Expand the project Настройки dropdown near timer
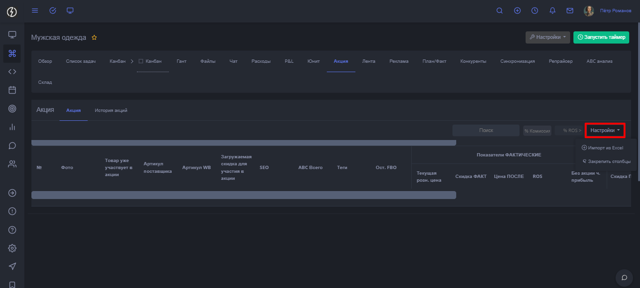 tap(548, 37)
